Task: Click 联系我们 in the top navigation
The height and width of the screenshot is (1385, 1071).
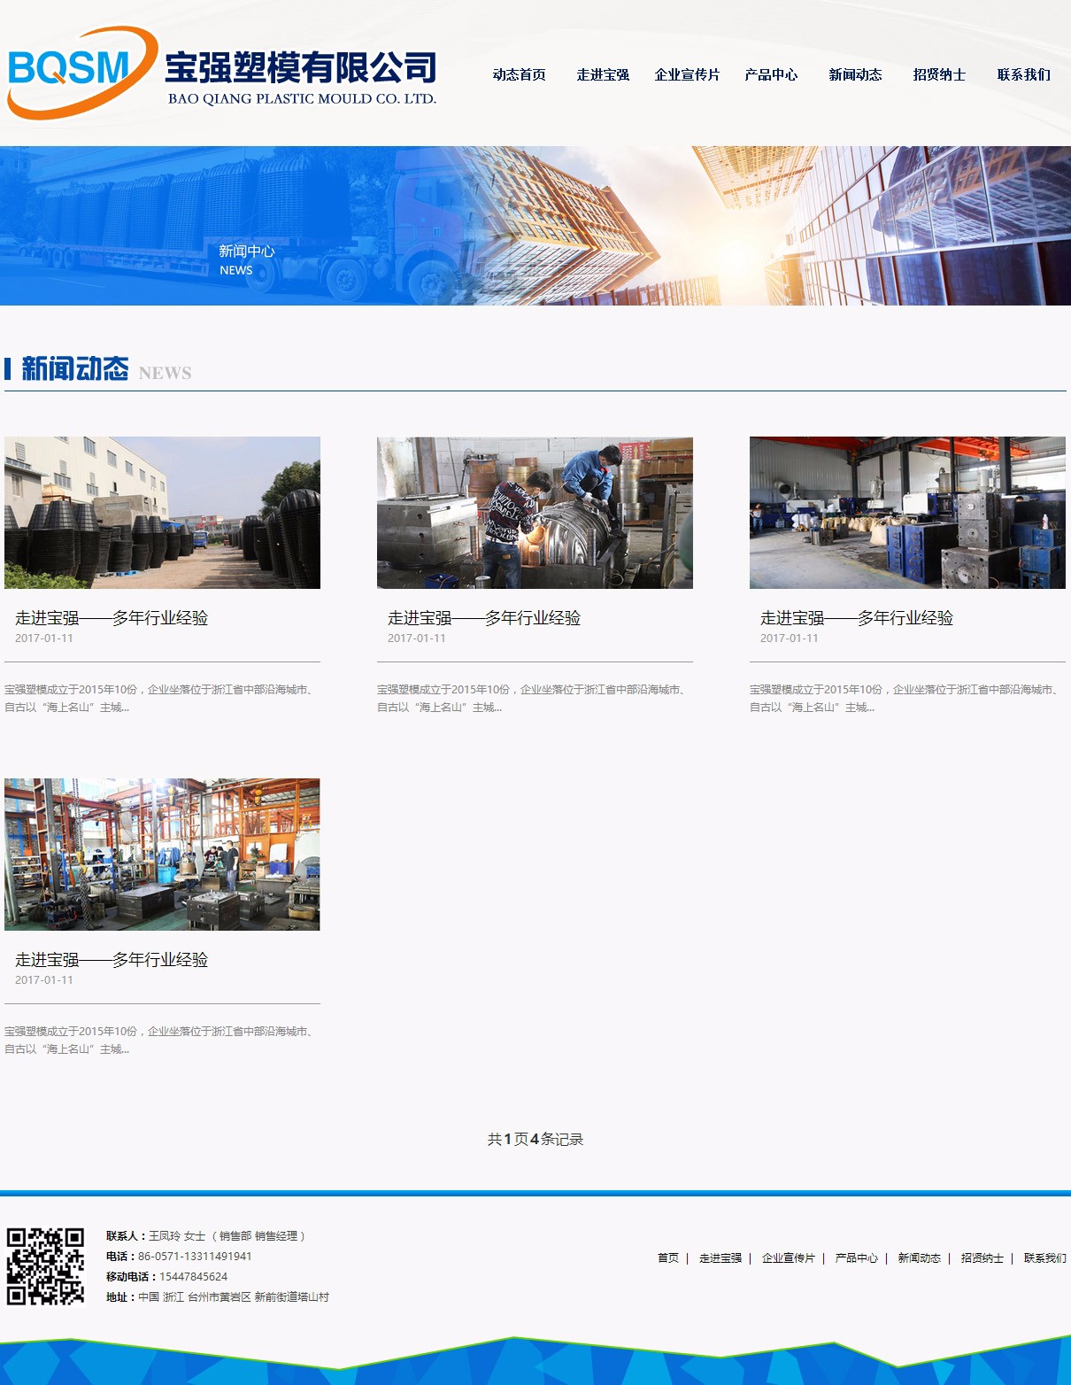Action: pyautogui.click(x=1023, y=75)
